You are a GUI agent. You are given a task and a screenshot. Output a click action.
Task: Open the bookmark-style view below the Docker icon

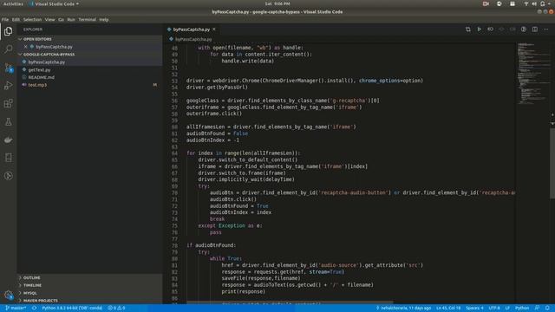[x=8, y=158]
